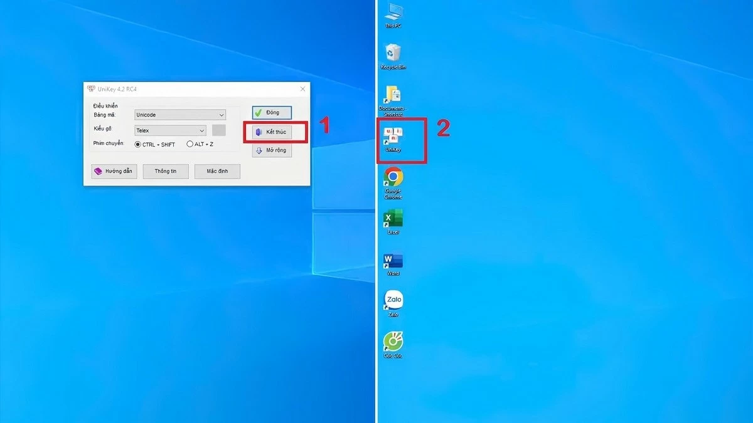Open the Hướng dẫn help guide

[x=114, y=171]
